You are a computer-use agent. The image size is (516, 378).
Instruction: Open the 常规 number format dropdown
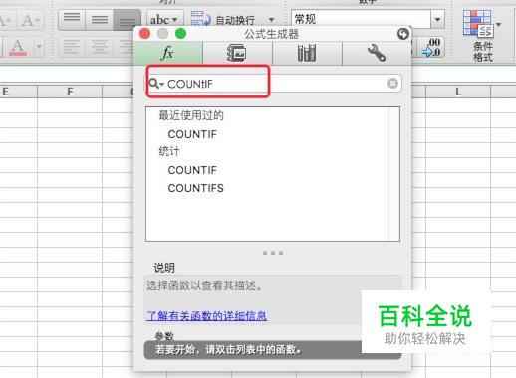[437, 19]
